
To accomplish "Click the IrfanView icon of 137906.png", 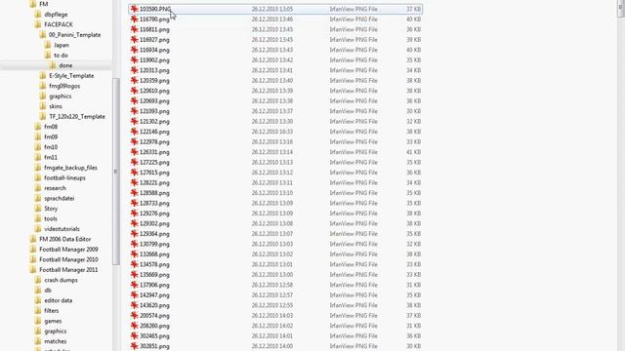I will [135, 285].
